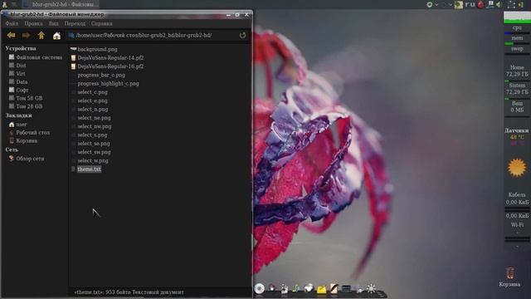Select select_se.png file
Viewport: 531px width, 299px height.
click(94, 144)
